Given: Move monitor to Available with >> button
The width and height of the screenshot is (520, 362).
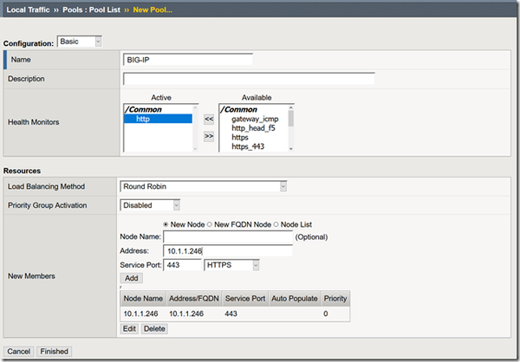Looking at the screenshot, I should pos(209,136).
